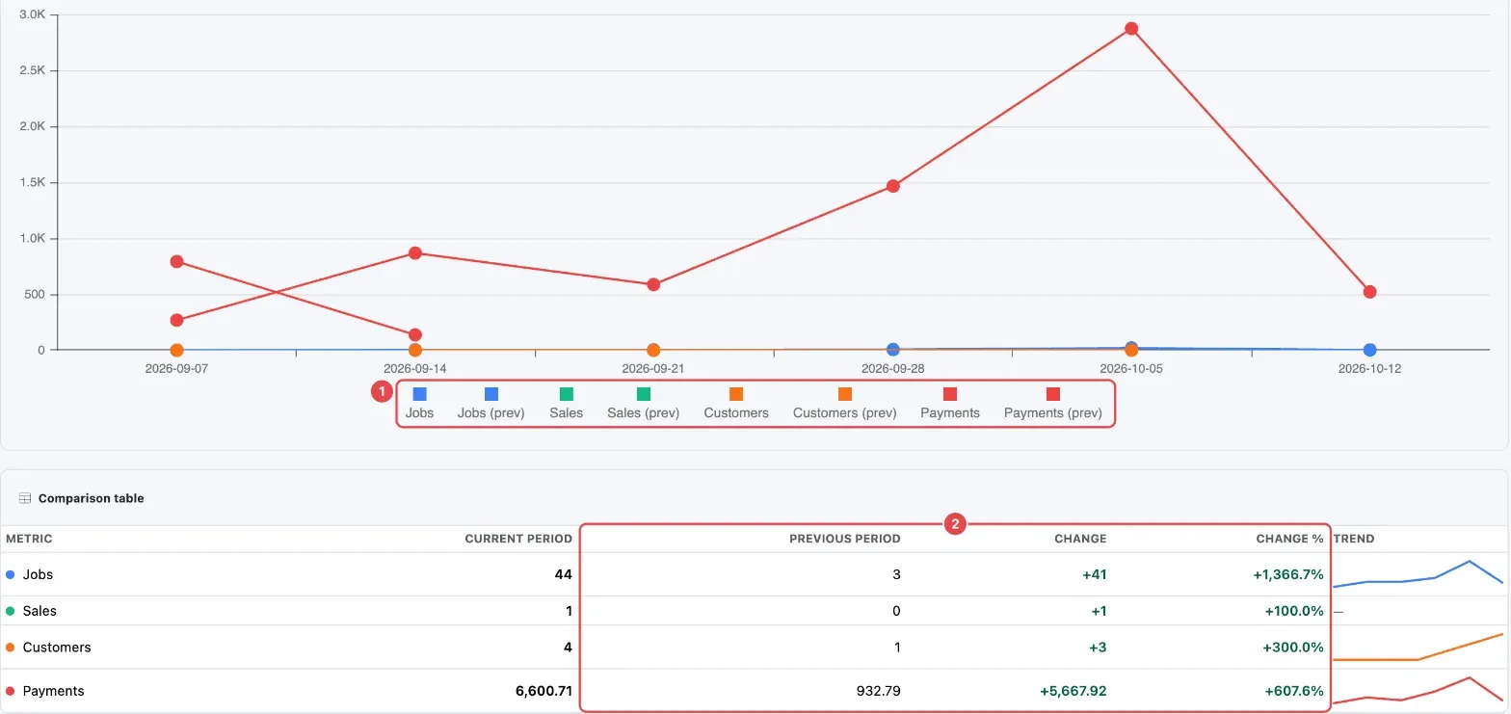Click the METRIC column header
1511x714 pixels.
pyautogui.click(x=29, y=539)
